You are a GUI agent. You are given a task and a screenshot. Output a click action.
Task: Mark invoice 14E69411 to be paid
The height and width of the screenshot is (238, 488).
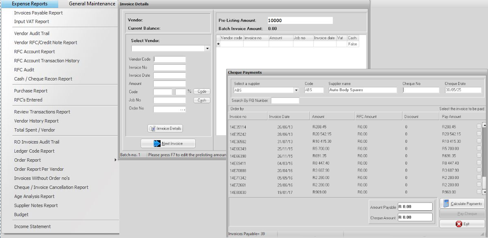479,163
